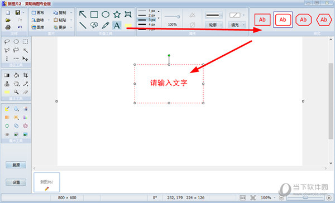Click the printer icon
Image resolution: width=335 pixels, height=203 pixels.
tap(8, 27)
